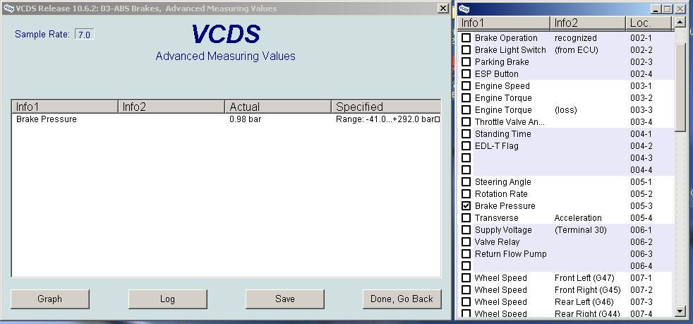The width and height of the screenshot is (693, 324).
Task: Click scroll down arrow in measuring list
Action: point(680,311)
